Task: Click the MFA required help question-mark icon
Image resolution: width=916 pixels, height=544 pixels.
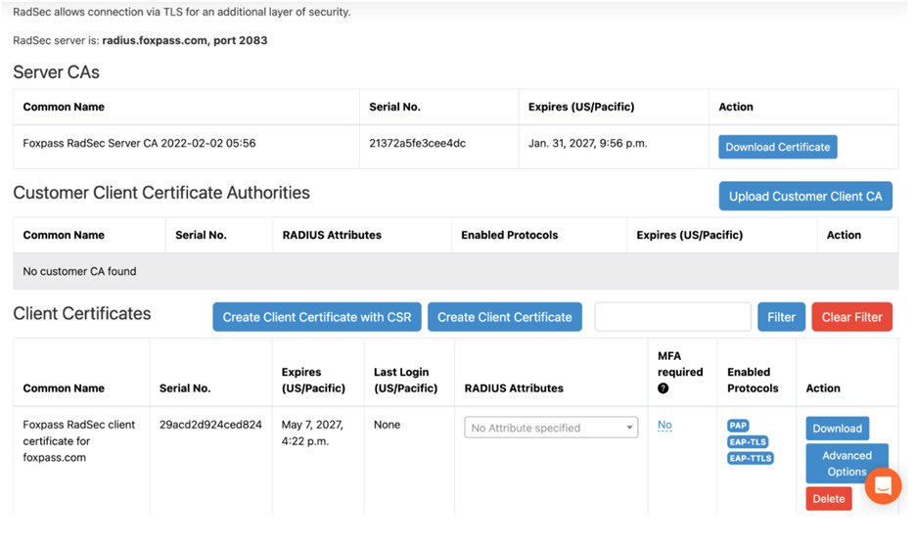Action: pos(663,388)
